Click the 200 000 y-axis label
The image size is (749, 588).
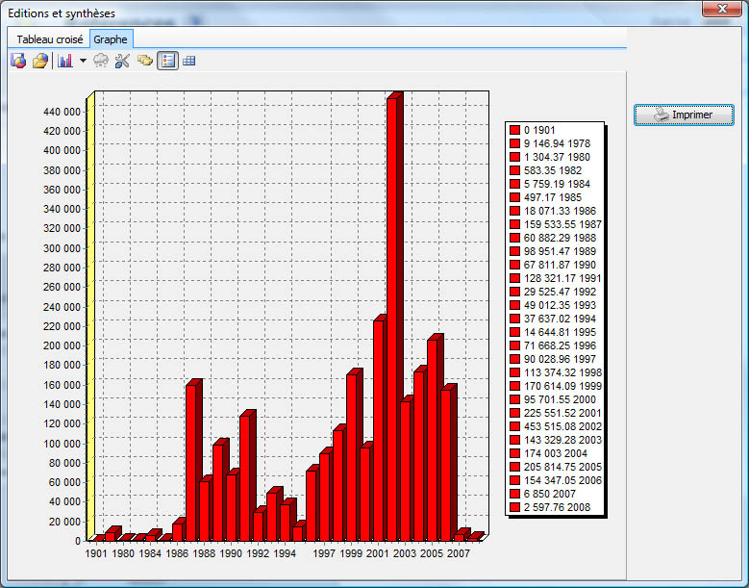click(x=62, y=345)
